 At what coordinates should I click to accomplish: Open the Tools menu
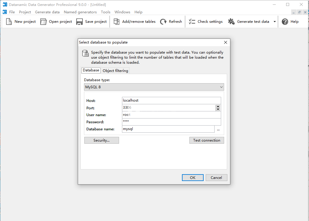point(106,12)
